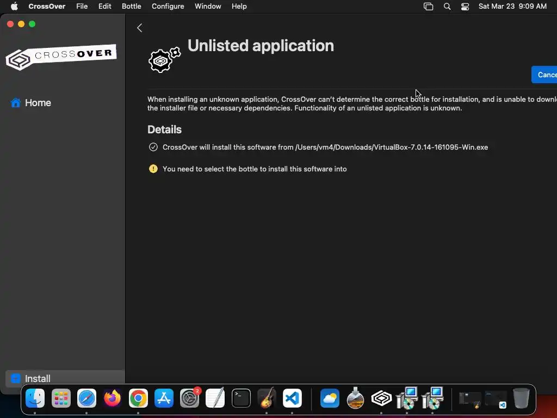The width and height of the screenshot is (557, 418).
Task: Click the Details heading
Action: coord(164,130)
